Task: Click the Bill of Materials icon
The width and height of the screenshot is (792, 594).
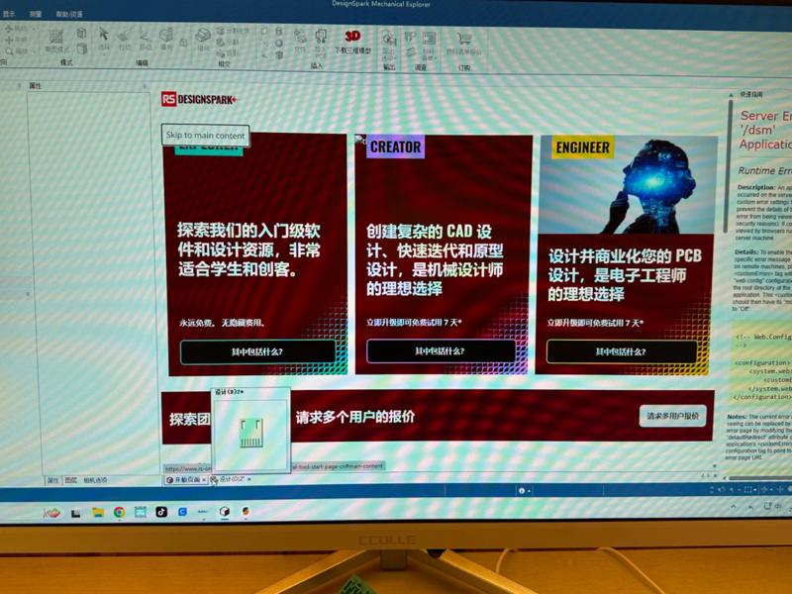Action: [430, 39]
